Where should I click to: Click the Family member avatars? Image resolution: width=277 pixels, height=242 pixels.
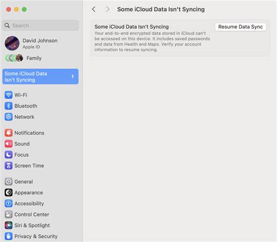coord(14,58)
